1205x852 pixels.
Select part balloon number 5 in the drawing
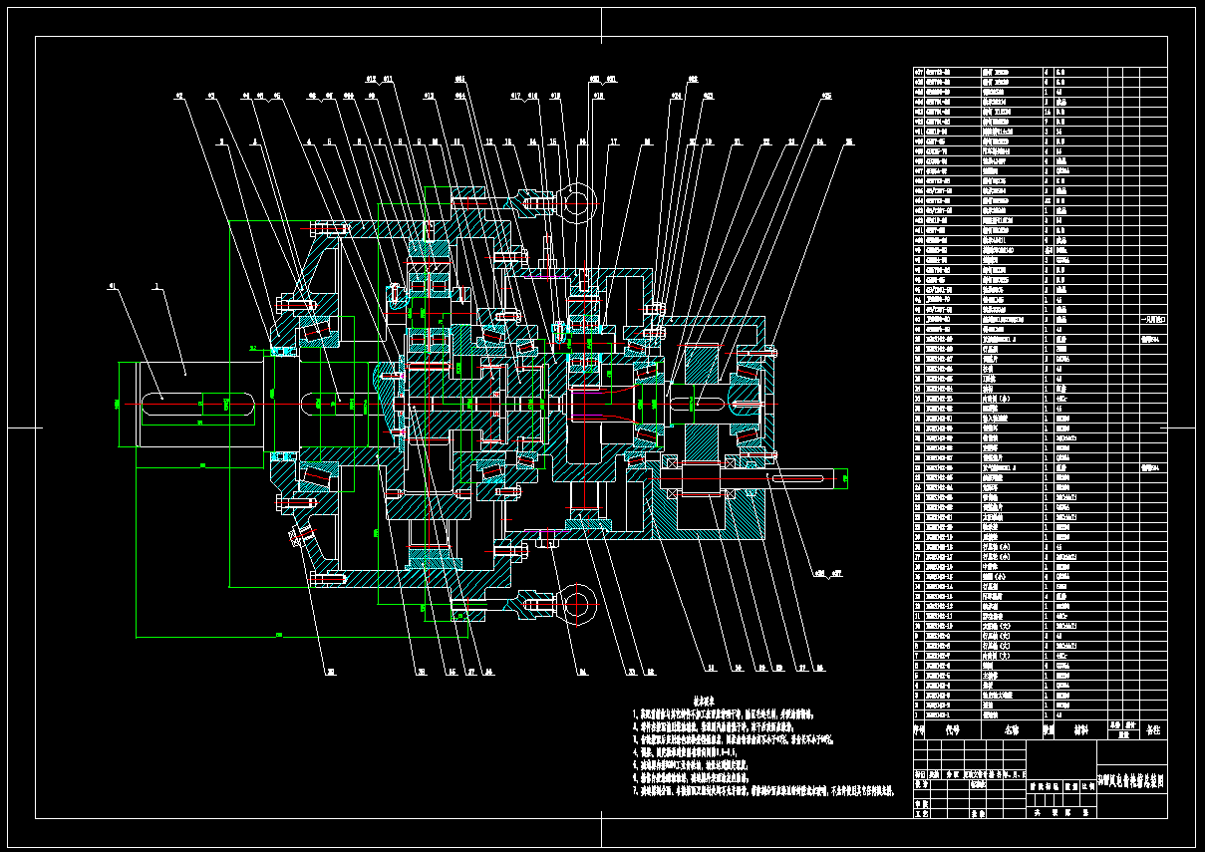[329, 142]
